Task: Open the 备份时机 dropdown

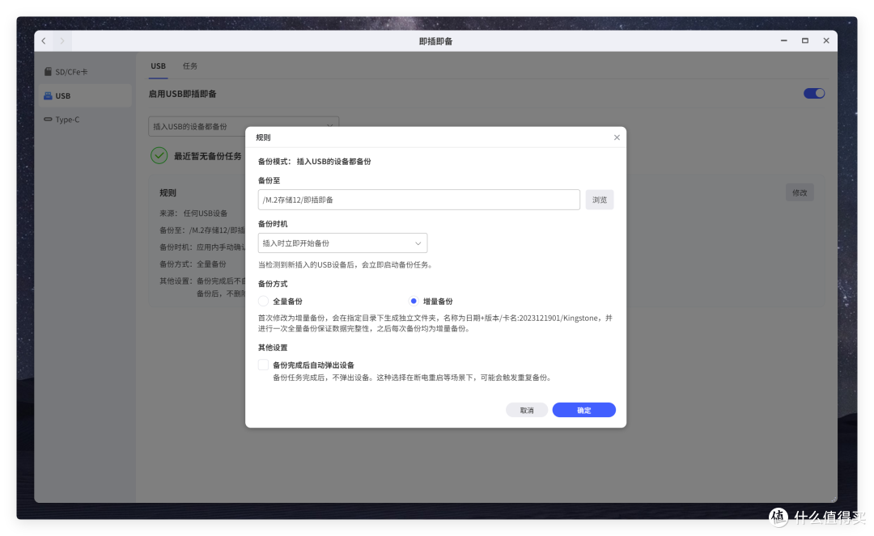Action: (342, 243)
